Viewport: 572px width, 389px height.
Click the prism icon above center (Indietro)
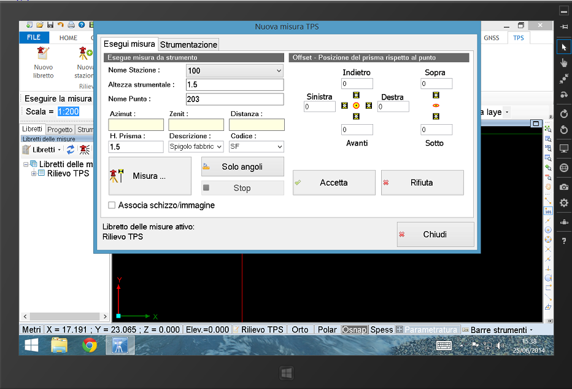(x=357, y=95)
